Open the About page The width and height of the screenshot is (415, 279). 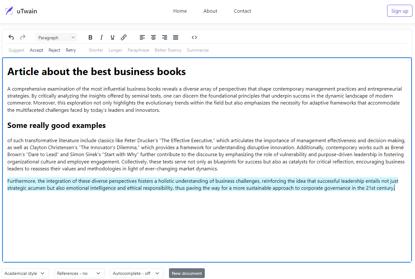point(211,11)
